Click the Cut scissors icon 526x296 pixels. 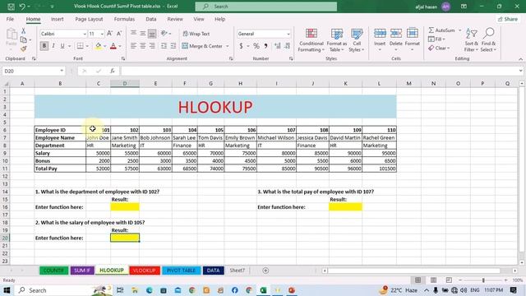click(x=24, y=31)
